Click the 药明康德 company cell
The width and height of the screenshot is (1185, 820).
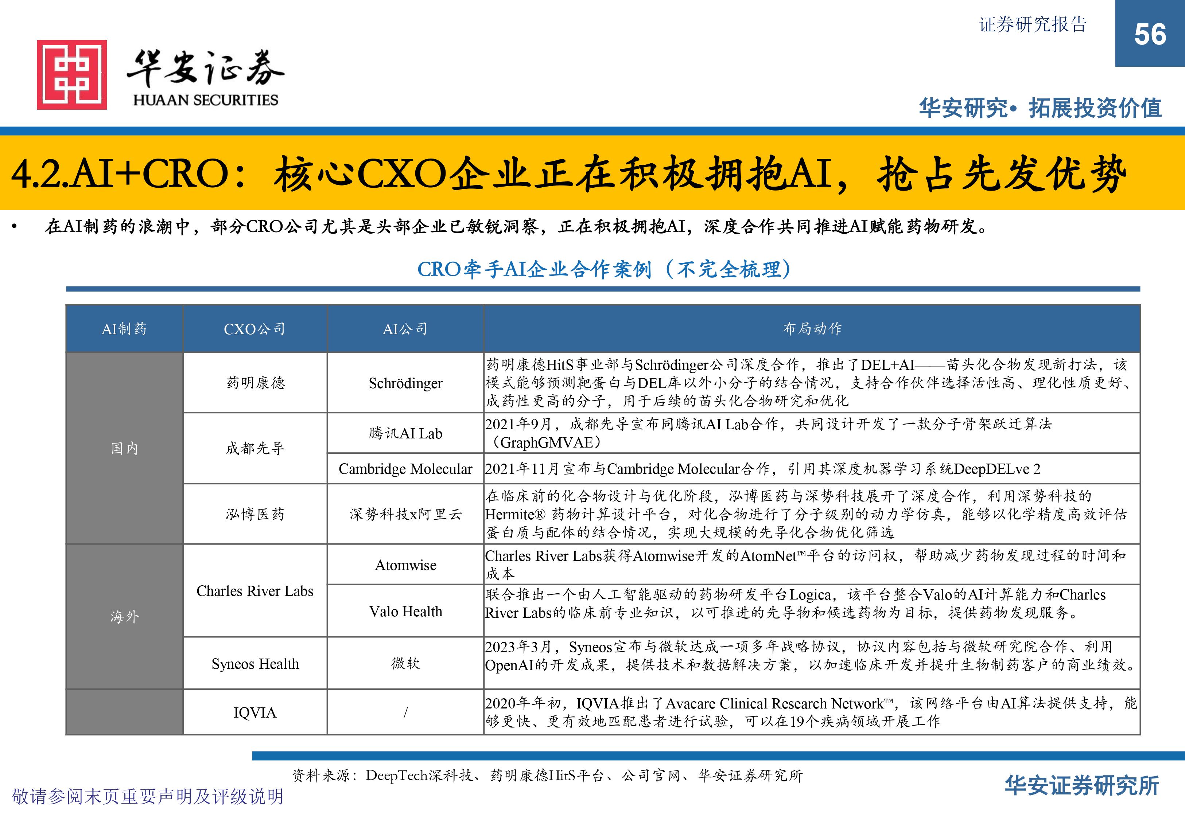coord(255,383)
